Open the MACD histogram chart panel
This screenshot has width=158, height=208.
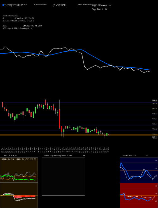pyautogui.click(x=19, y=195)
